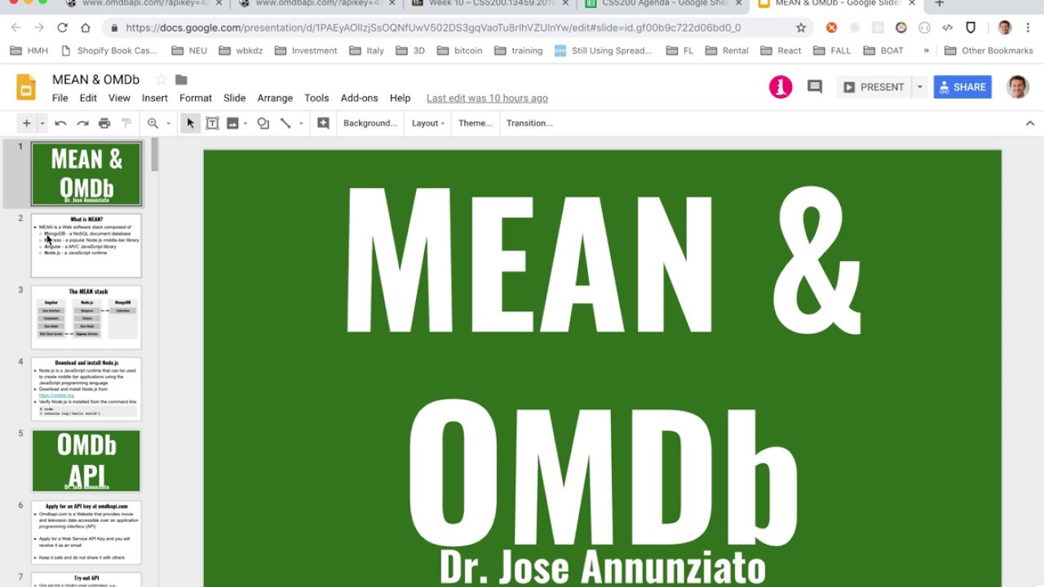Click the Theme... button
The width and height of the screenshot is (1044, 587).
tap(476, 123)
